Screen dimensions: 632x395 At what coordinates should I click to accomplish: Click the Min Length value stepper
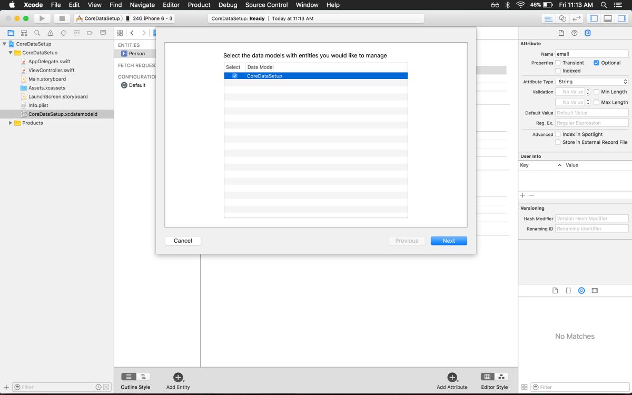(588, 92)
